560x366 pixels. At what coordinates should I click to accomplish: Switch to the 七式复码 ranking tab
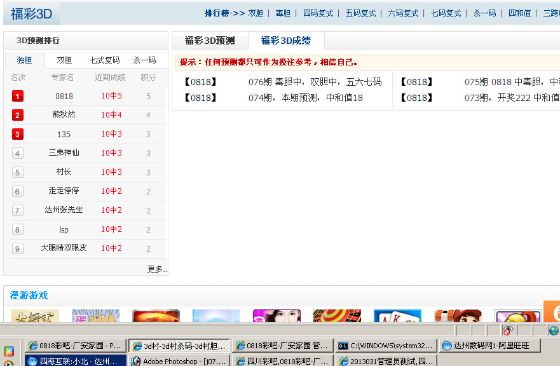[x=104, y=60]
